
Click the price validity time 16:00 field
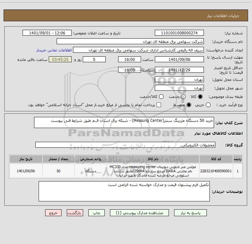coord(130,70)
